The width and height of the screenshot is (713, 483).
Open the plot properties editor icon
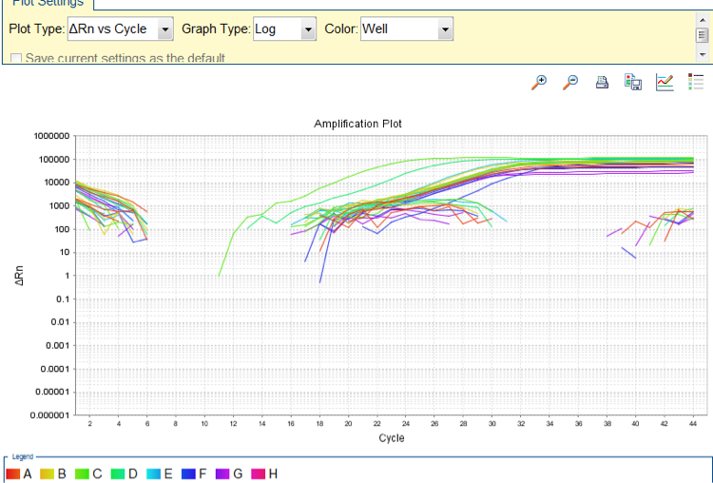pos(665,82)
